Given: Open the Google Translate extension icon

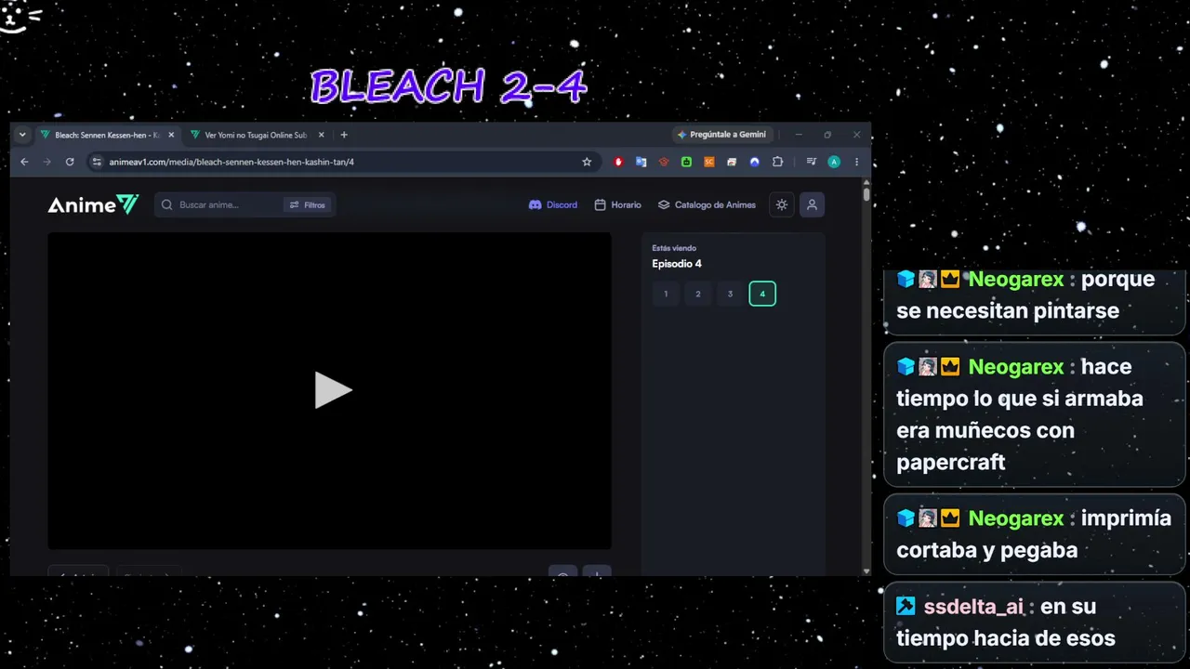Looking at the screenshot, I should click(641, 162).
